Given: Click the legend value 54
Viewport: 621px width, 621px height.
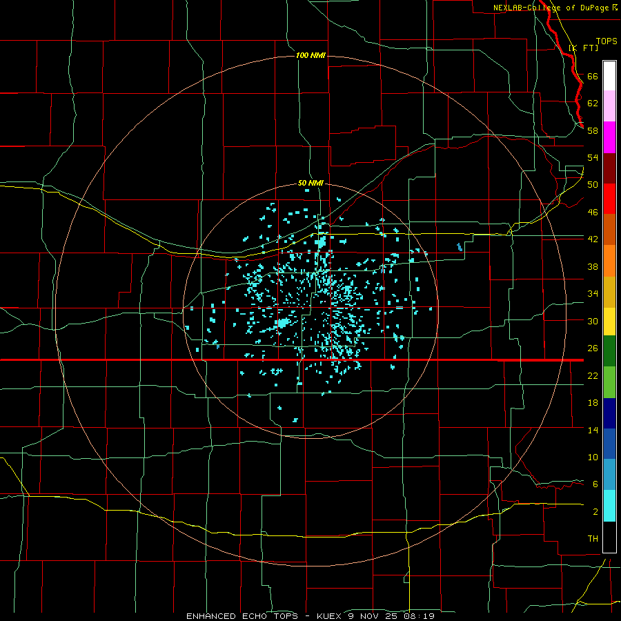Looking at the screenshot, I should point(593,157).
